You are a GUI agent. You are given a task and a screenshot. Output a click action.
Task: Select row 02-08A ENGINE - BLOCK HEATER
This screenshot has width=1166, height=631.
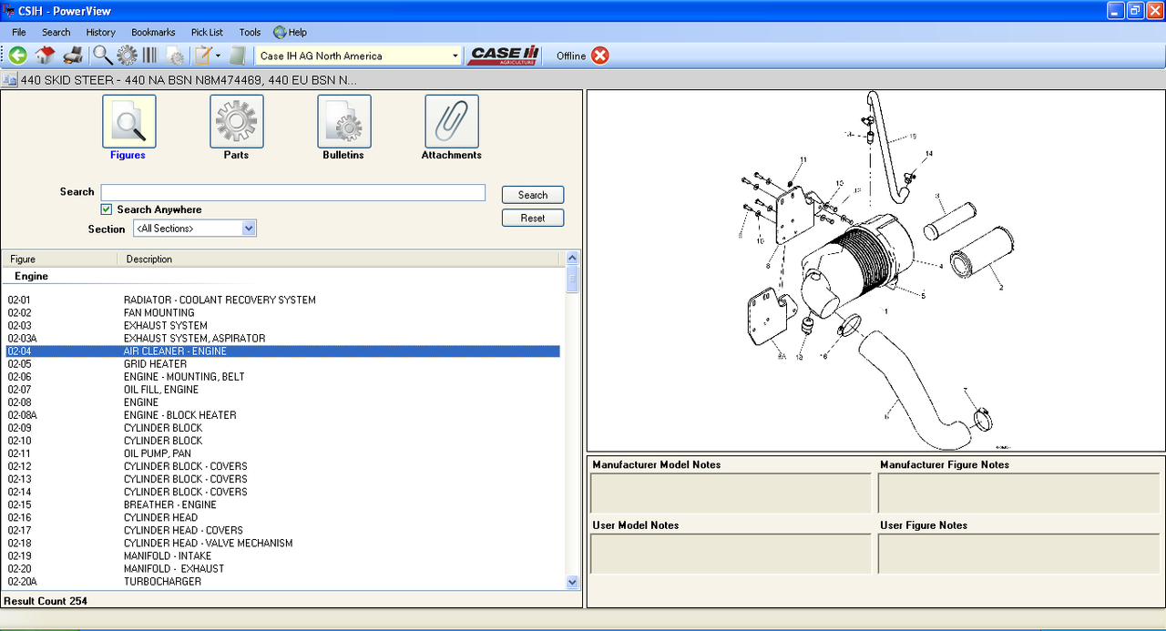tap(282, 415)
